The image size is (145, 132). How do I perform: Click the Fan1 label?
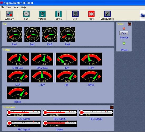pyautogui.click(x=14, y=45)
